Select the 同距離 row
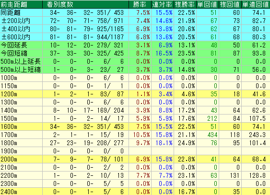This screenshot has width=270, height=195. (x=135, y=12)
